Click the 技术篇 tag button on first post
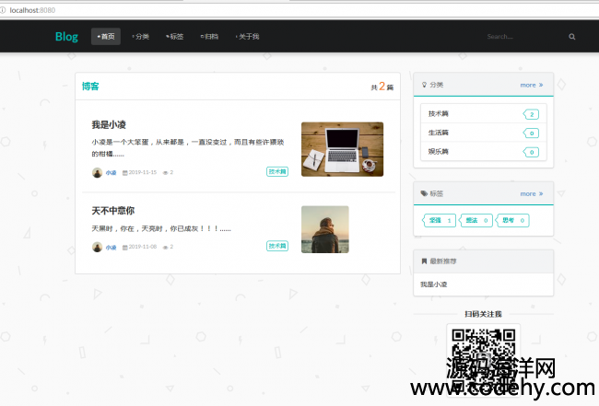 pyautogui.click(x=277, y=171)
